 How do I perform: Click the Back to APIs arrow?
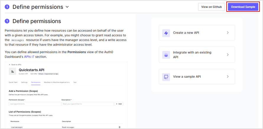[x=9, y=64]
